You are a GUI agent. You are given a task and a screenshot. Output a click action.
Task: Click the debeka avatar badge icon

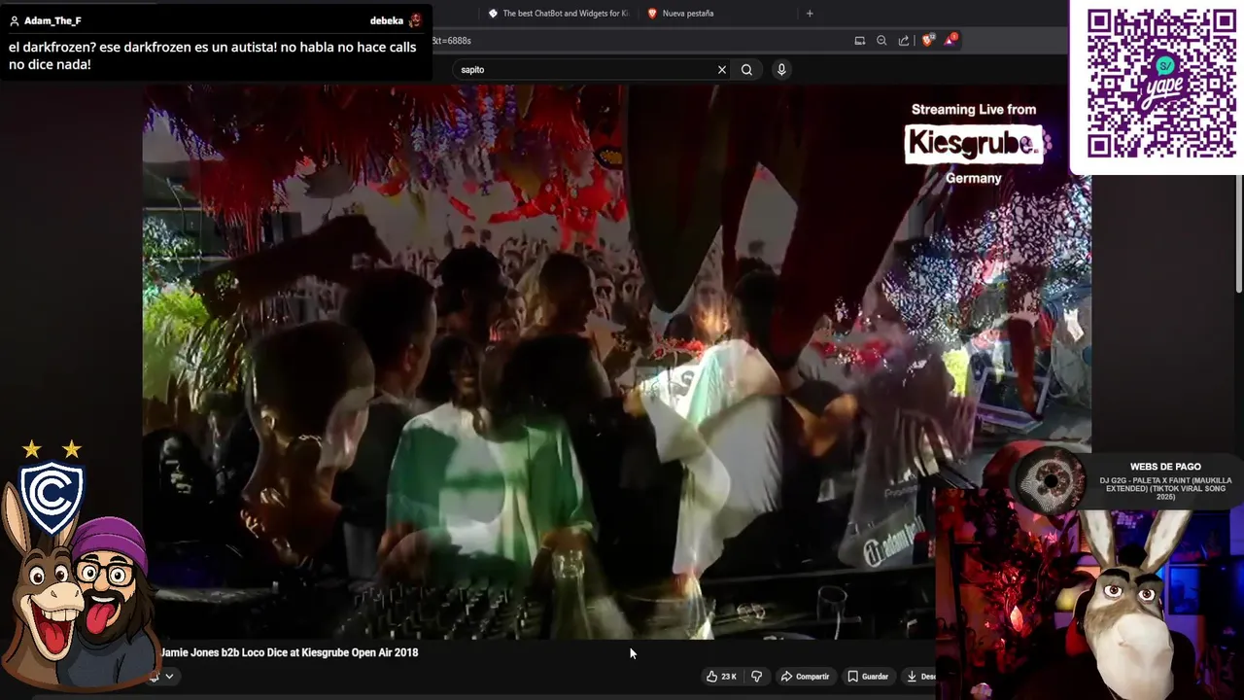tap(416, 20)
